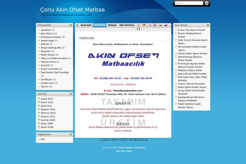Switch language with the French flag

point(149,25)
